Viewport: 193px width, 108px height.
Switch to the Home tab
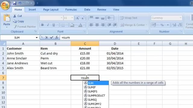(x=18, y=10)
